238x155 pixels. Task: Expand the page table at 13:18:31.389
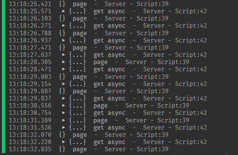[63, 120]
